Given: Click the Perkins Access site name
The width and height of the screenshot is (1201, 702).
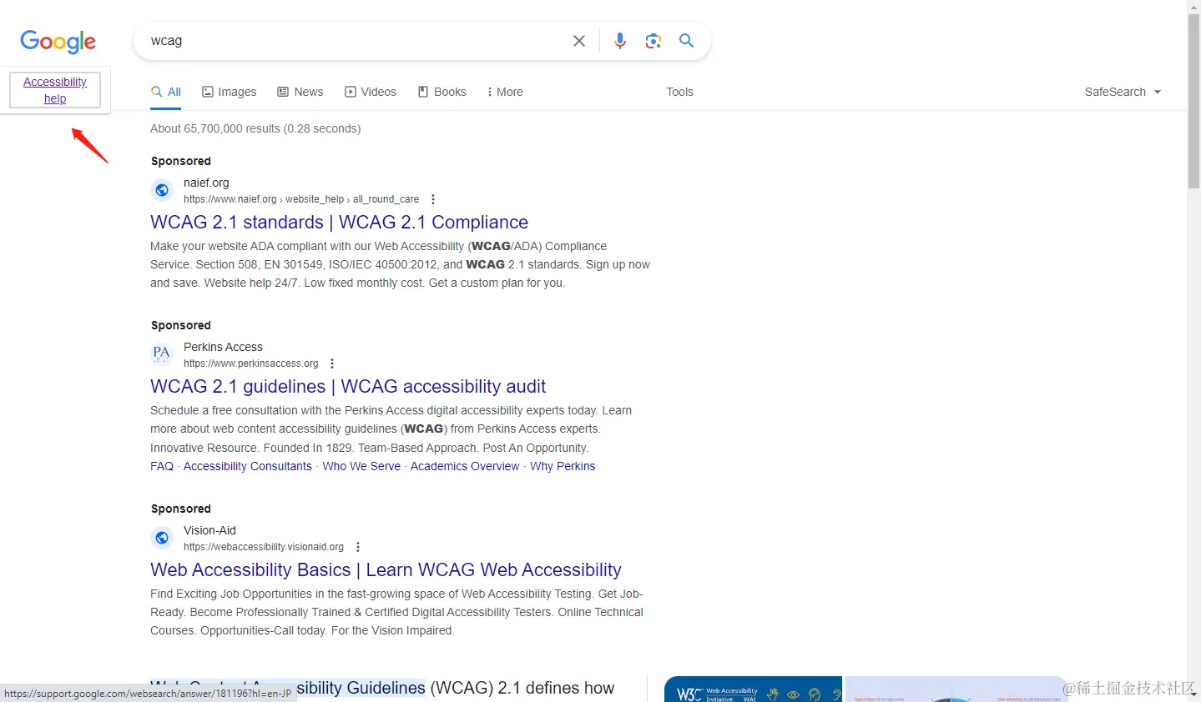Looking at the screenshot, I should coord(223,347).
